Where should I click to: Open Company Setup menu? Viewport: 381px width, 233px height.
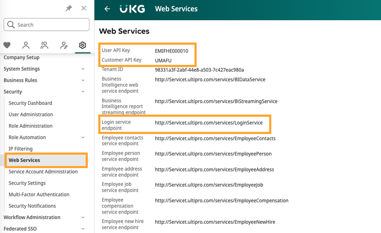click(x=22, y=58)
